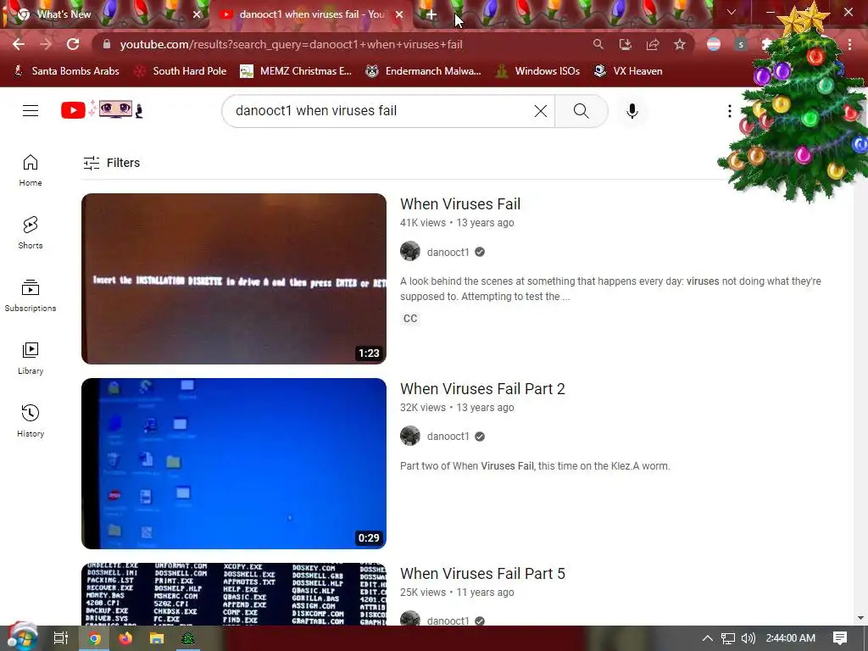Click the install app icon in address bar
The image size is (868, 651).
(x=625, y=44)
